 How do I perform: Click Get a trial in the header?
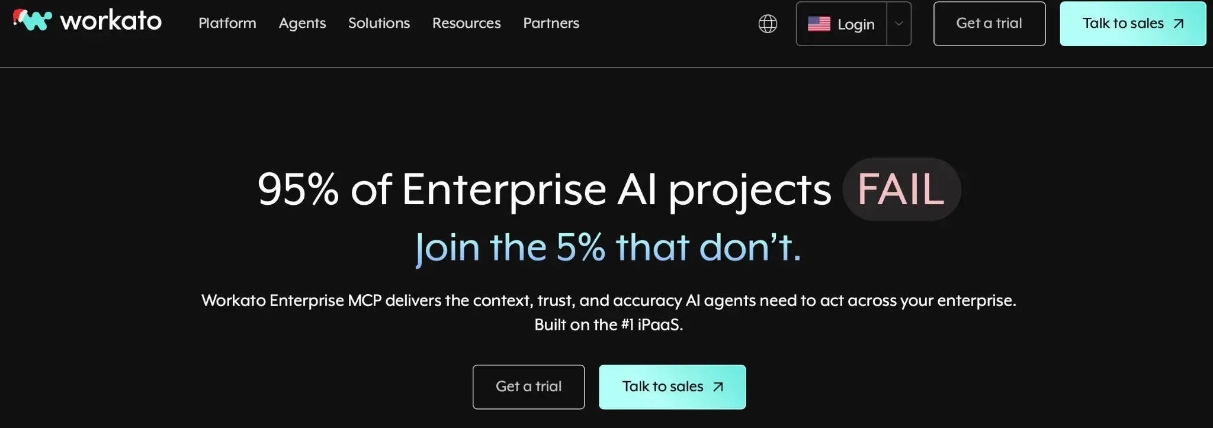989,24
